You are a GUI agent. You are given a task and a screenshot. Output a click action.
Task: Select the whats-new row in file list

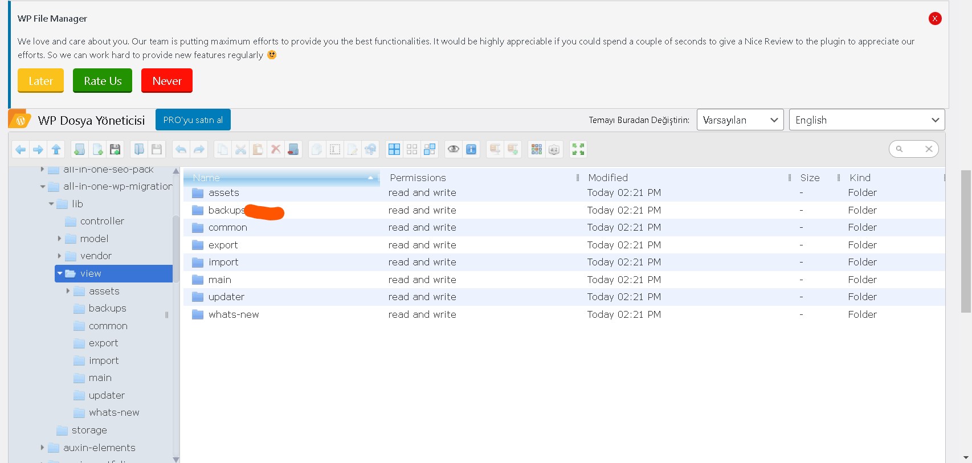pyautogui.click(x=564, y=314)
